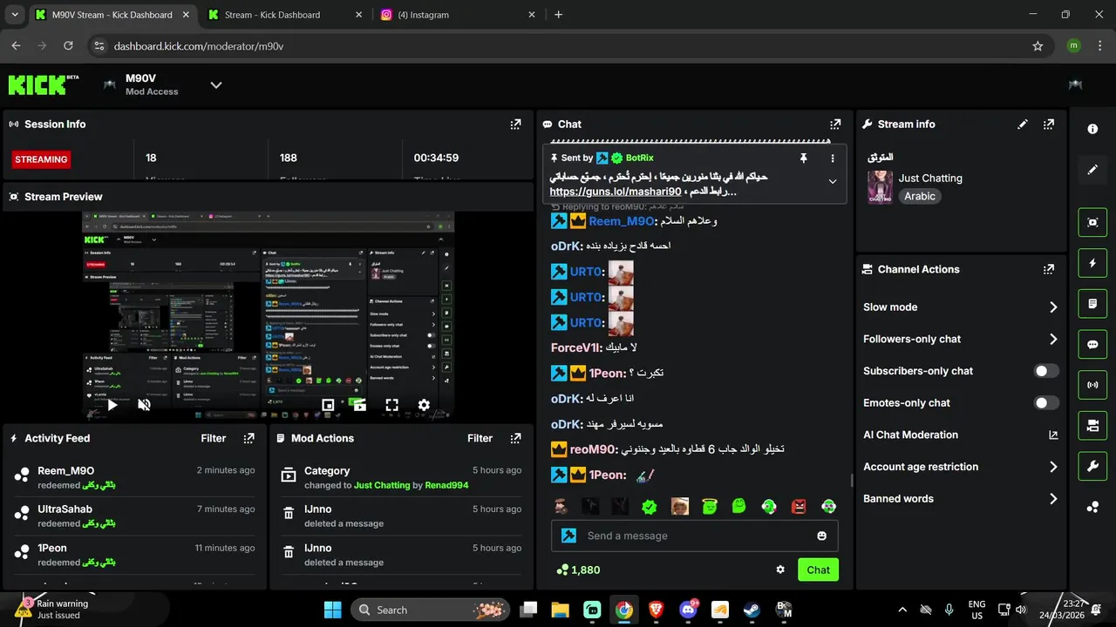Pop out the Session Info panel
Image resolution: width=1116 pixels, height=627 pixels.
[515, 125]
